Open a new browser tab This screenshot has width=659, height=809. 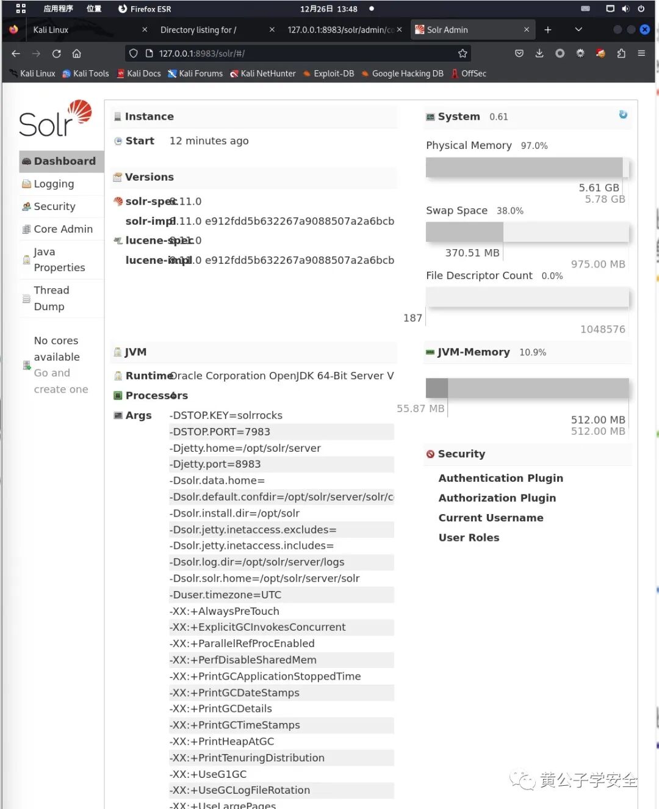[x=548, y=30]
